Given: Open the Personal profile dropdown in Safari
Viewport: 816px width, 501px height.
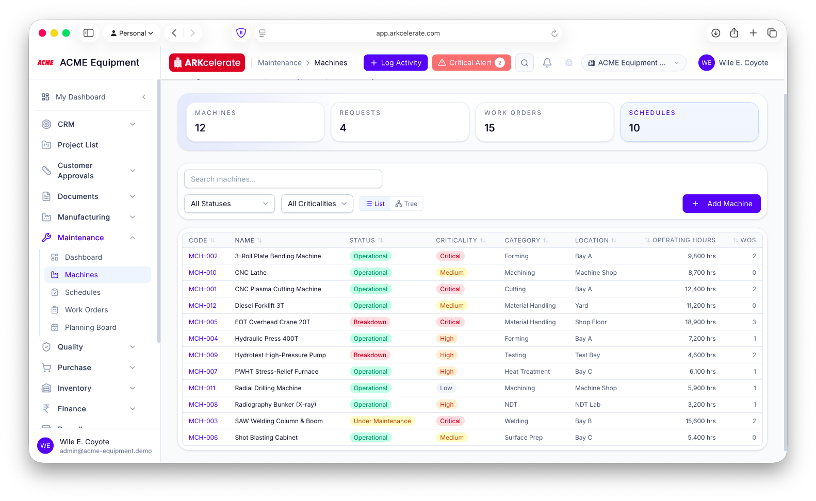Looking at the screenshot, I should click(x=132, y=33).
